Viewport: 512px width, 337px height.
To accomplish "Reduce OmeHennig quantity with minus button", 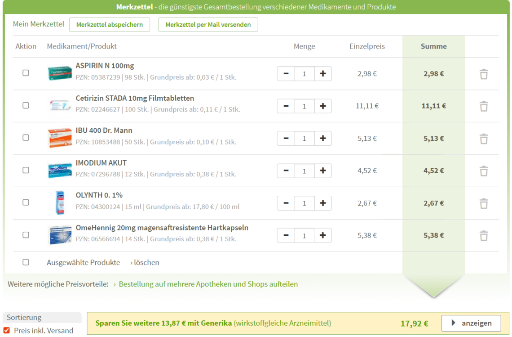I will [x=286, y=236].
